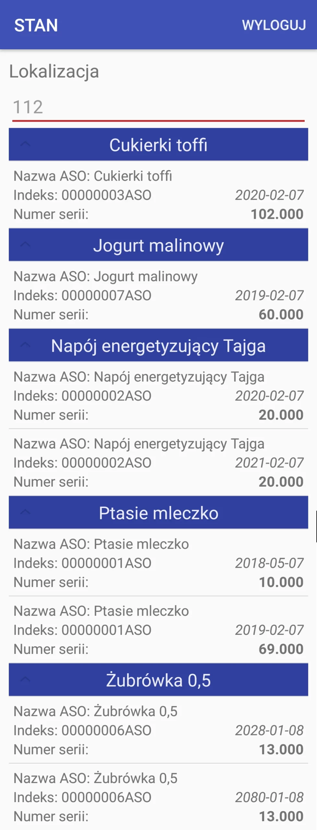Select the Żubrówka 0,5 entry dated 2028-01-08
This screenshot has width=317, height=830.
click(x=158, y=730)
